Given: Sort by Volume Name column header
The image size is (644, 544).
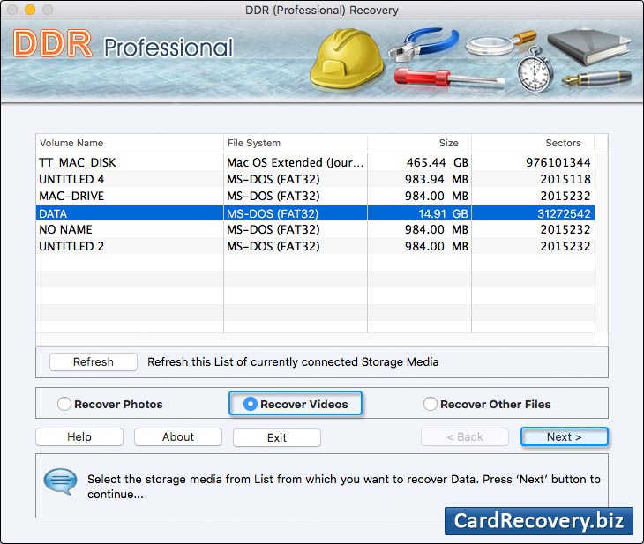Looking at the screenshot, I should point(130,144).
